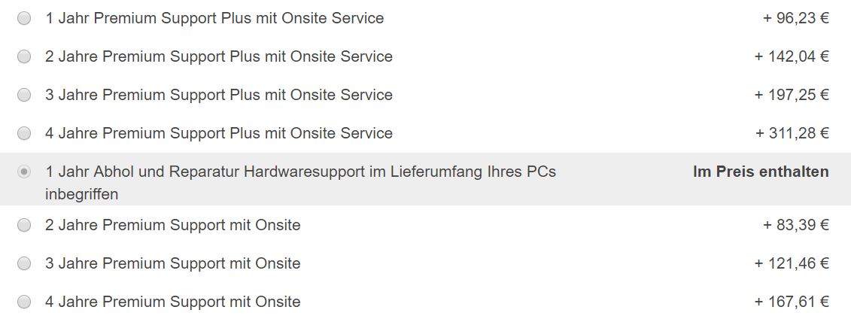Click the + 167,61 € price

(792, 302)
